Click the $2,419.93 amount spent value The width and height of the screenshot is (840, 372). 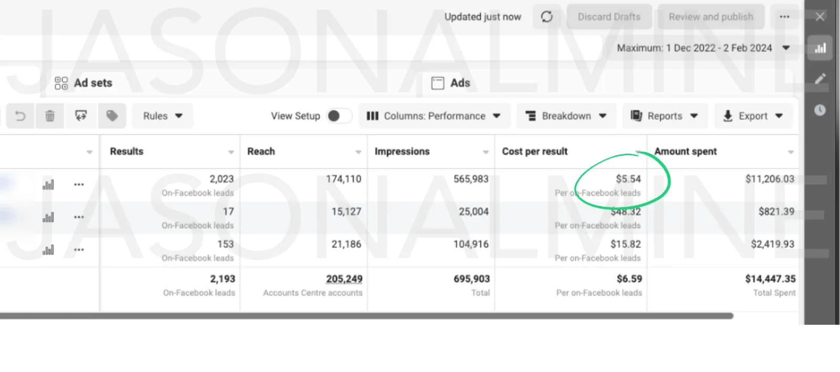[772, 244]
